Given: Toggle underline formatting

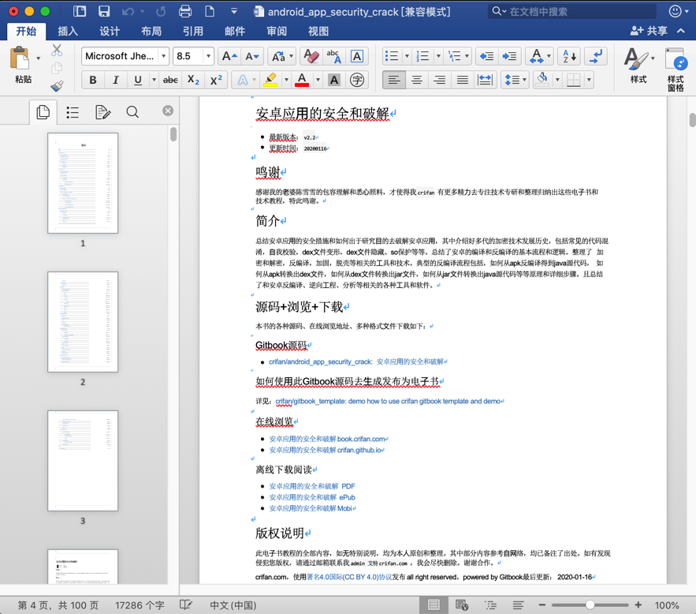Looking at the screenshot, I should click(138, 80).
